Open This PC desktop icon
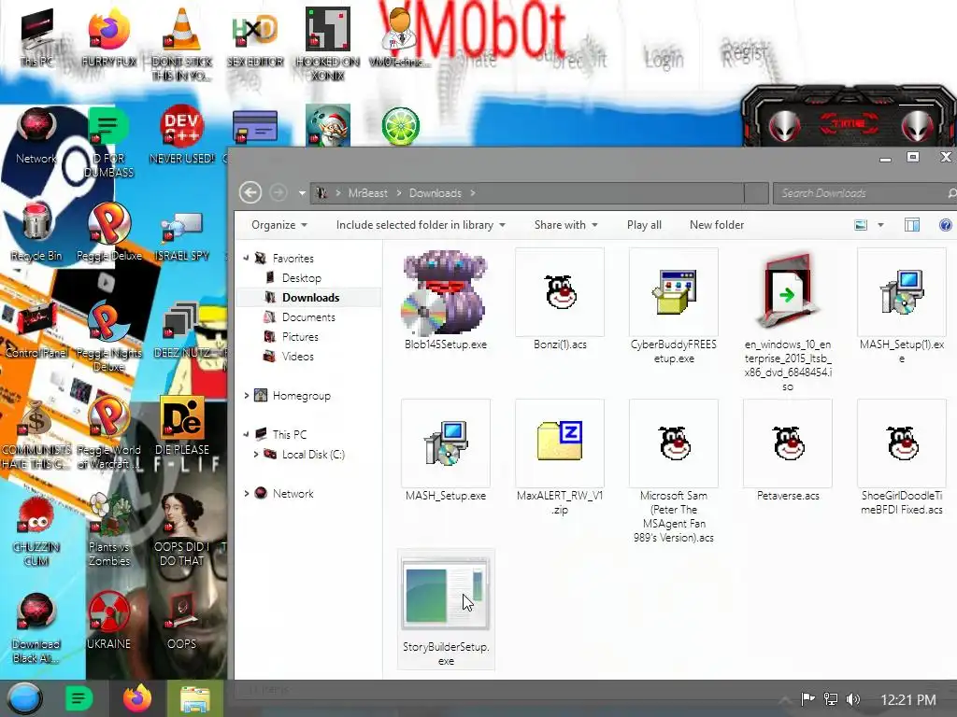Screen dimensions: 957x717 click(37, 37)
